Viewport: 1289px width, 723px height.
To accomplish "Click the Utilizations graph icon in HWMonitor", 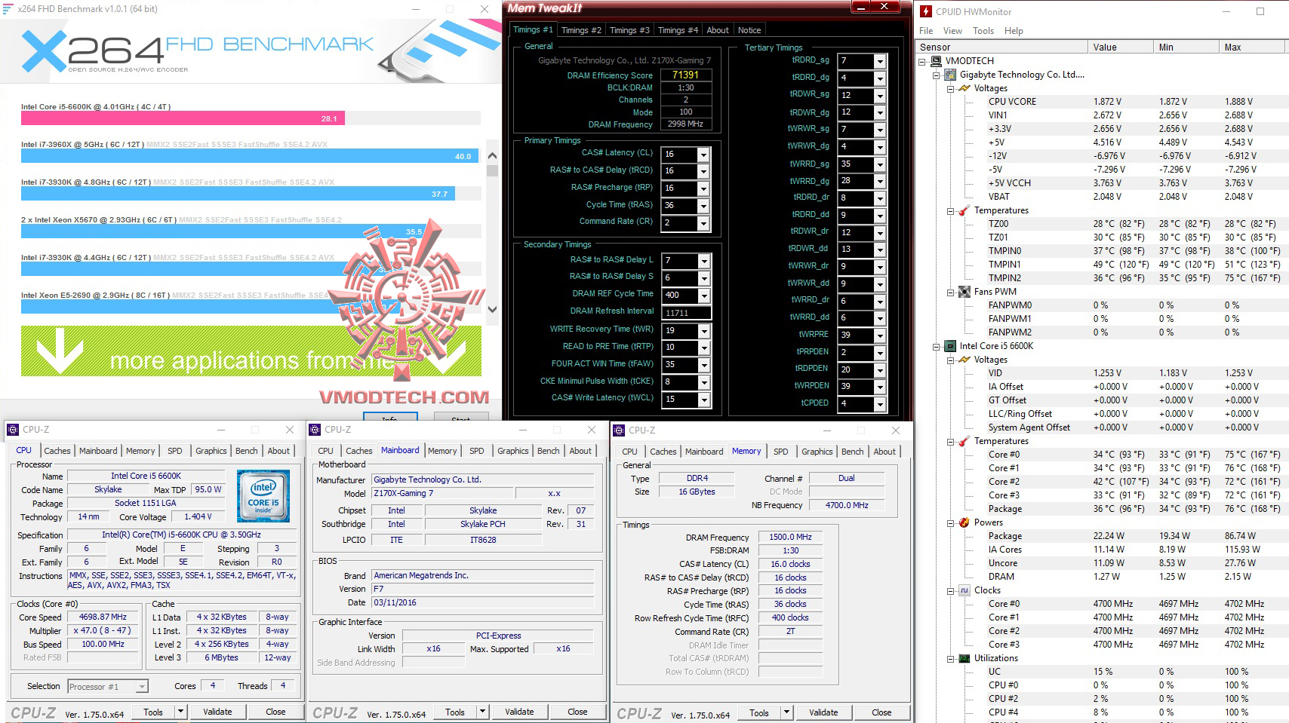I will coord(964,658).
